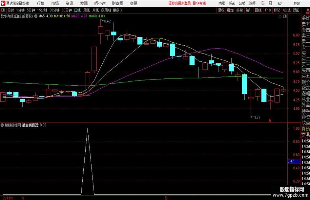Click the 游客 guest account label
Screen dimensions: 310x200
(x=297, y=3)
